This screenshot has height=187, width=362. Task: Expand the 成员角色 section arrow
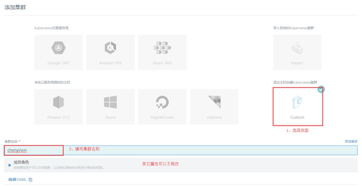pos(10,165)
